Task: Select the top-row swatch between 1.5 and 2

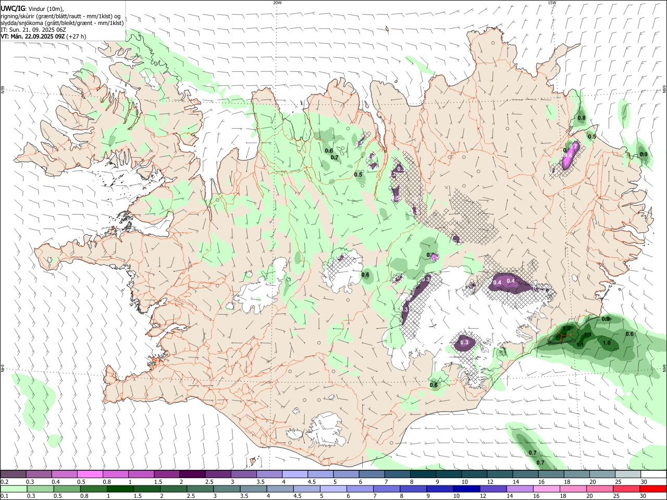Action: click(167, 474)
